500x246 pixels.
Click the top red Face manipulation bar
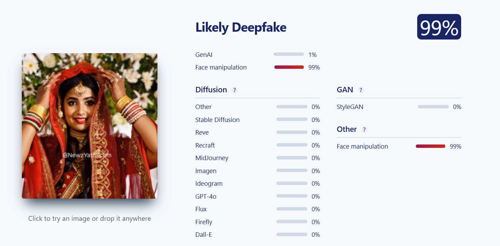click(289, 67)
